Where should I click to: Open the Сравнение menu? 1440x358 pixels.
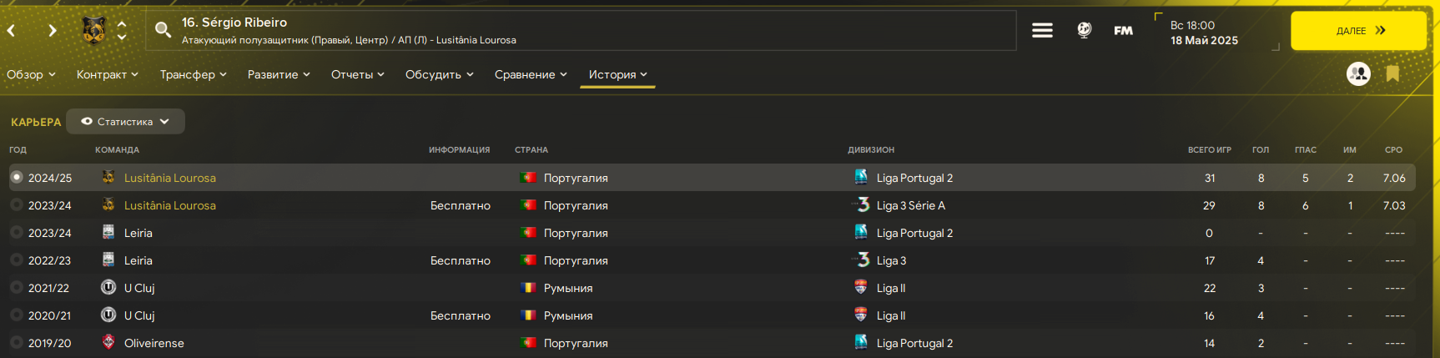[x=531, y=74]
